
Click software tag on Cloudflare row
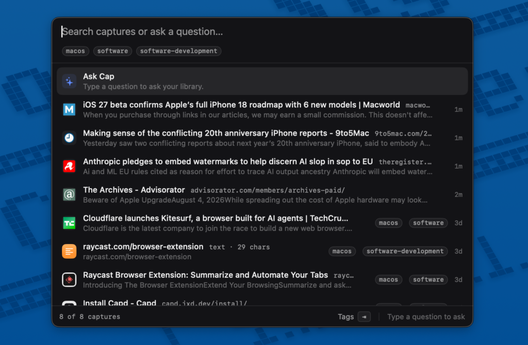coord(428,223)
